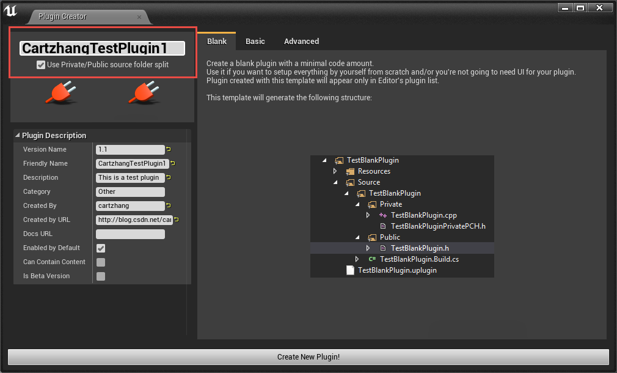Screen dimensions: 617x373
Task: Reset Version Name to default arrow
Action: point(169,149)
